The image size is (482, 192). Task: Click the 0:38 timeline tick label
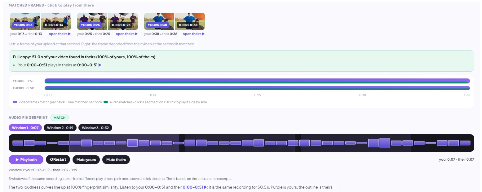point(362,95)
